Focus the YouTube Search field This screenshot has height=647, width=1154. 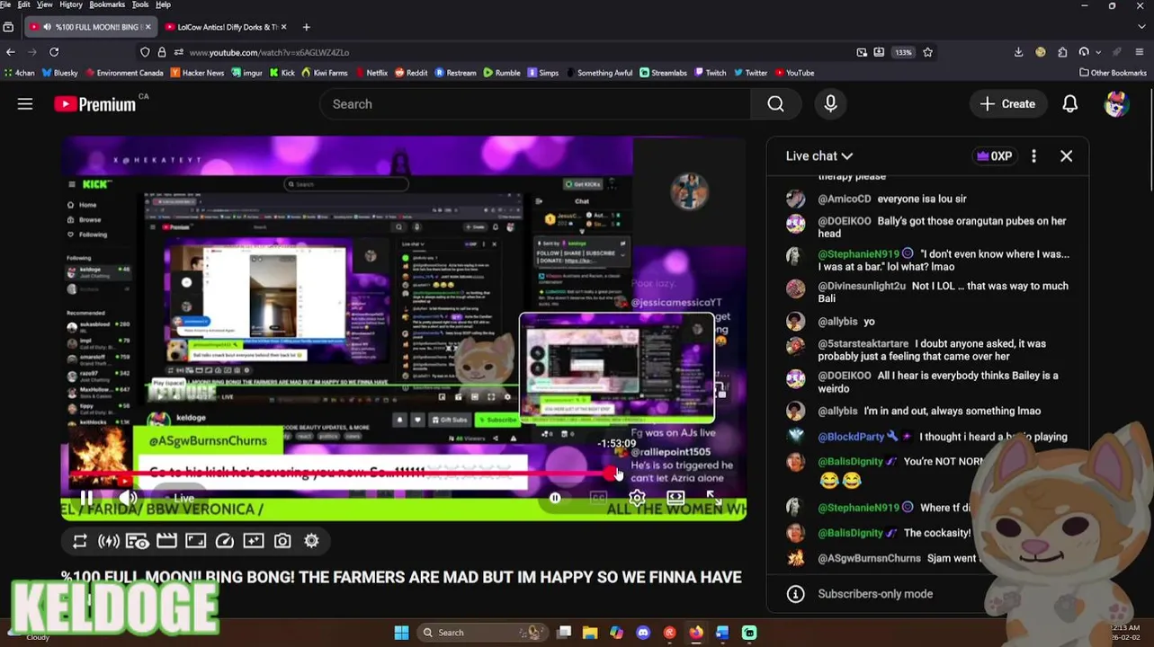coord(535,104)
